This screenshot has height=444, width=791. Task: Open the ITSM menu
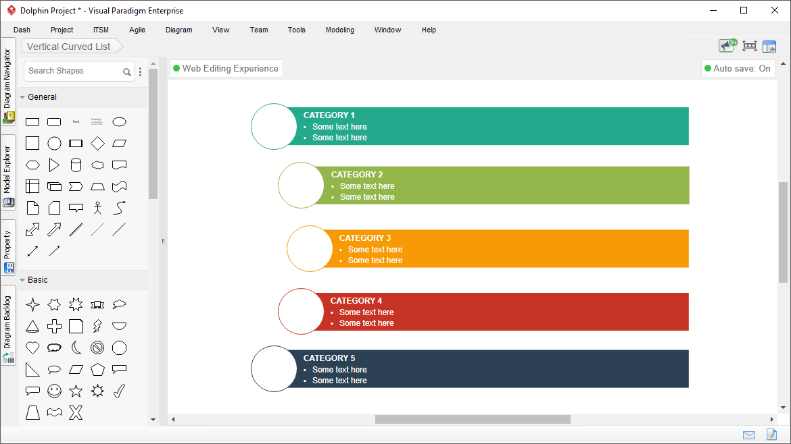point(101,30)
